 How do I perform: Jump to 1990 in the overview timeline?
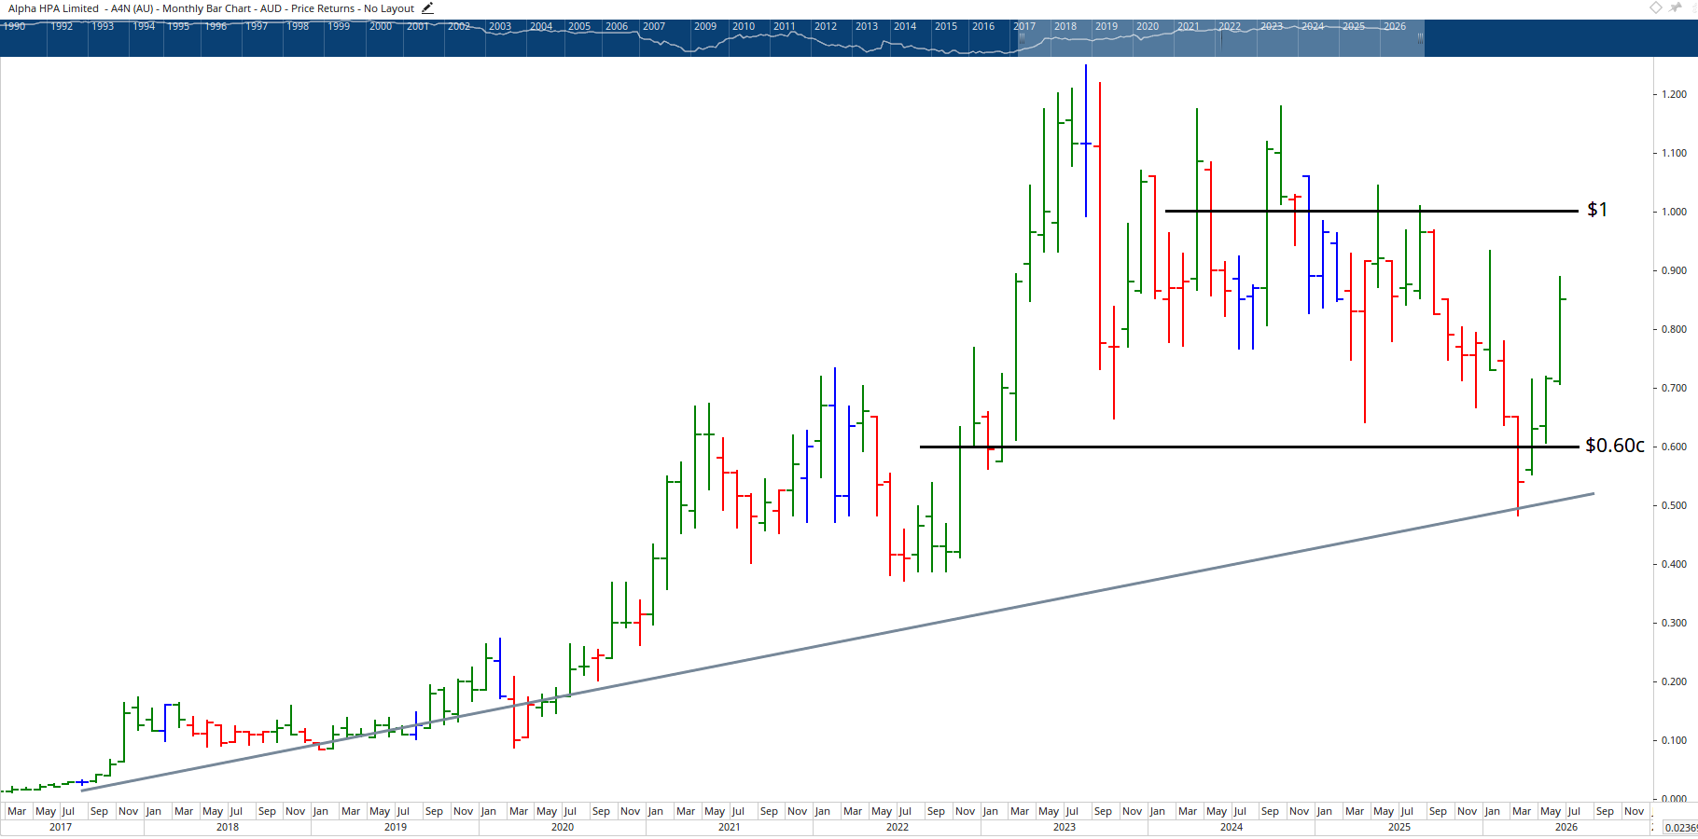(14, 26)
